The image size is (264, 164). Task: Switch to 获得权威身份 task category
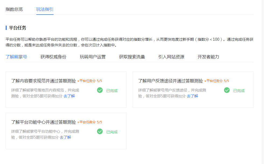(53, 57)
